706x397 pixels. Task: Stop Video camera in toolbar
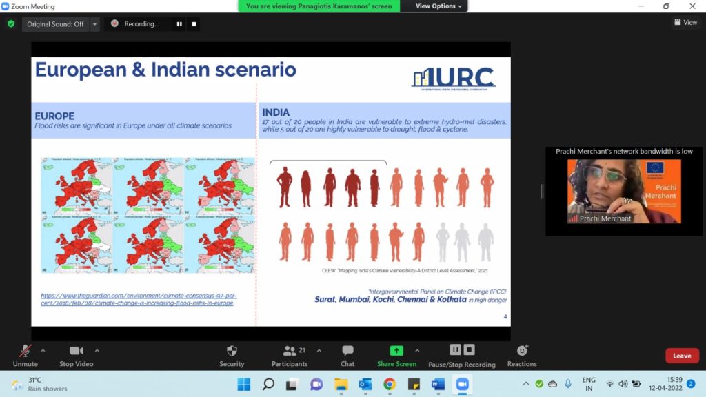[76, 354]
